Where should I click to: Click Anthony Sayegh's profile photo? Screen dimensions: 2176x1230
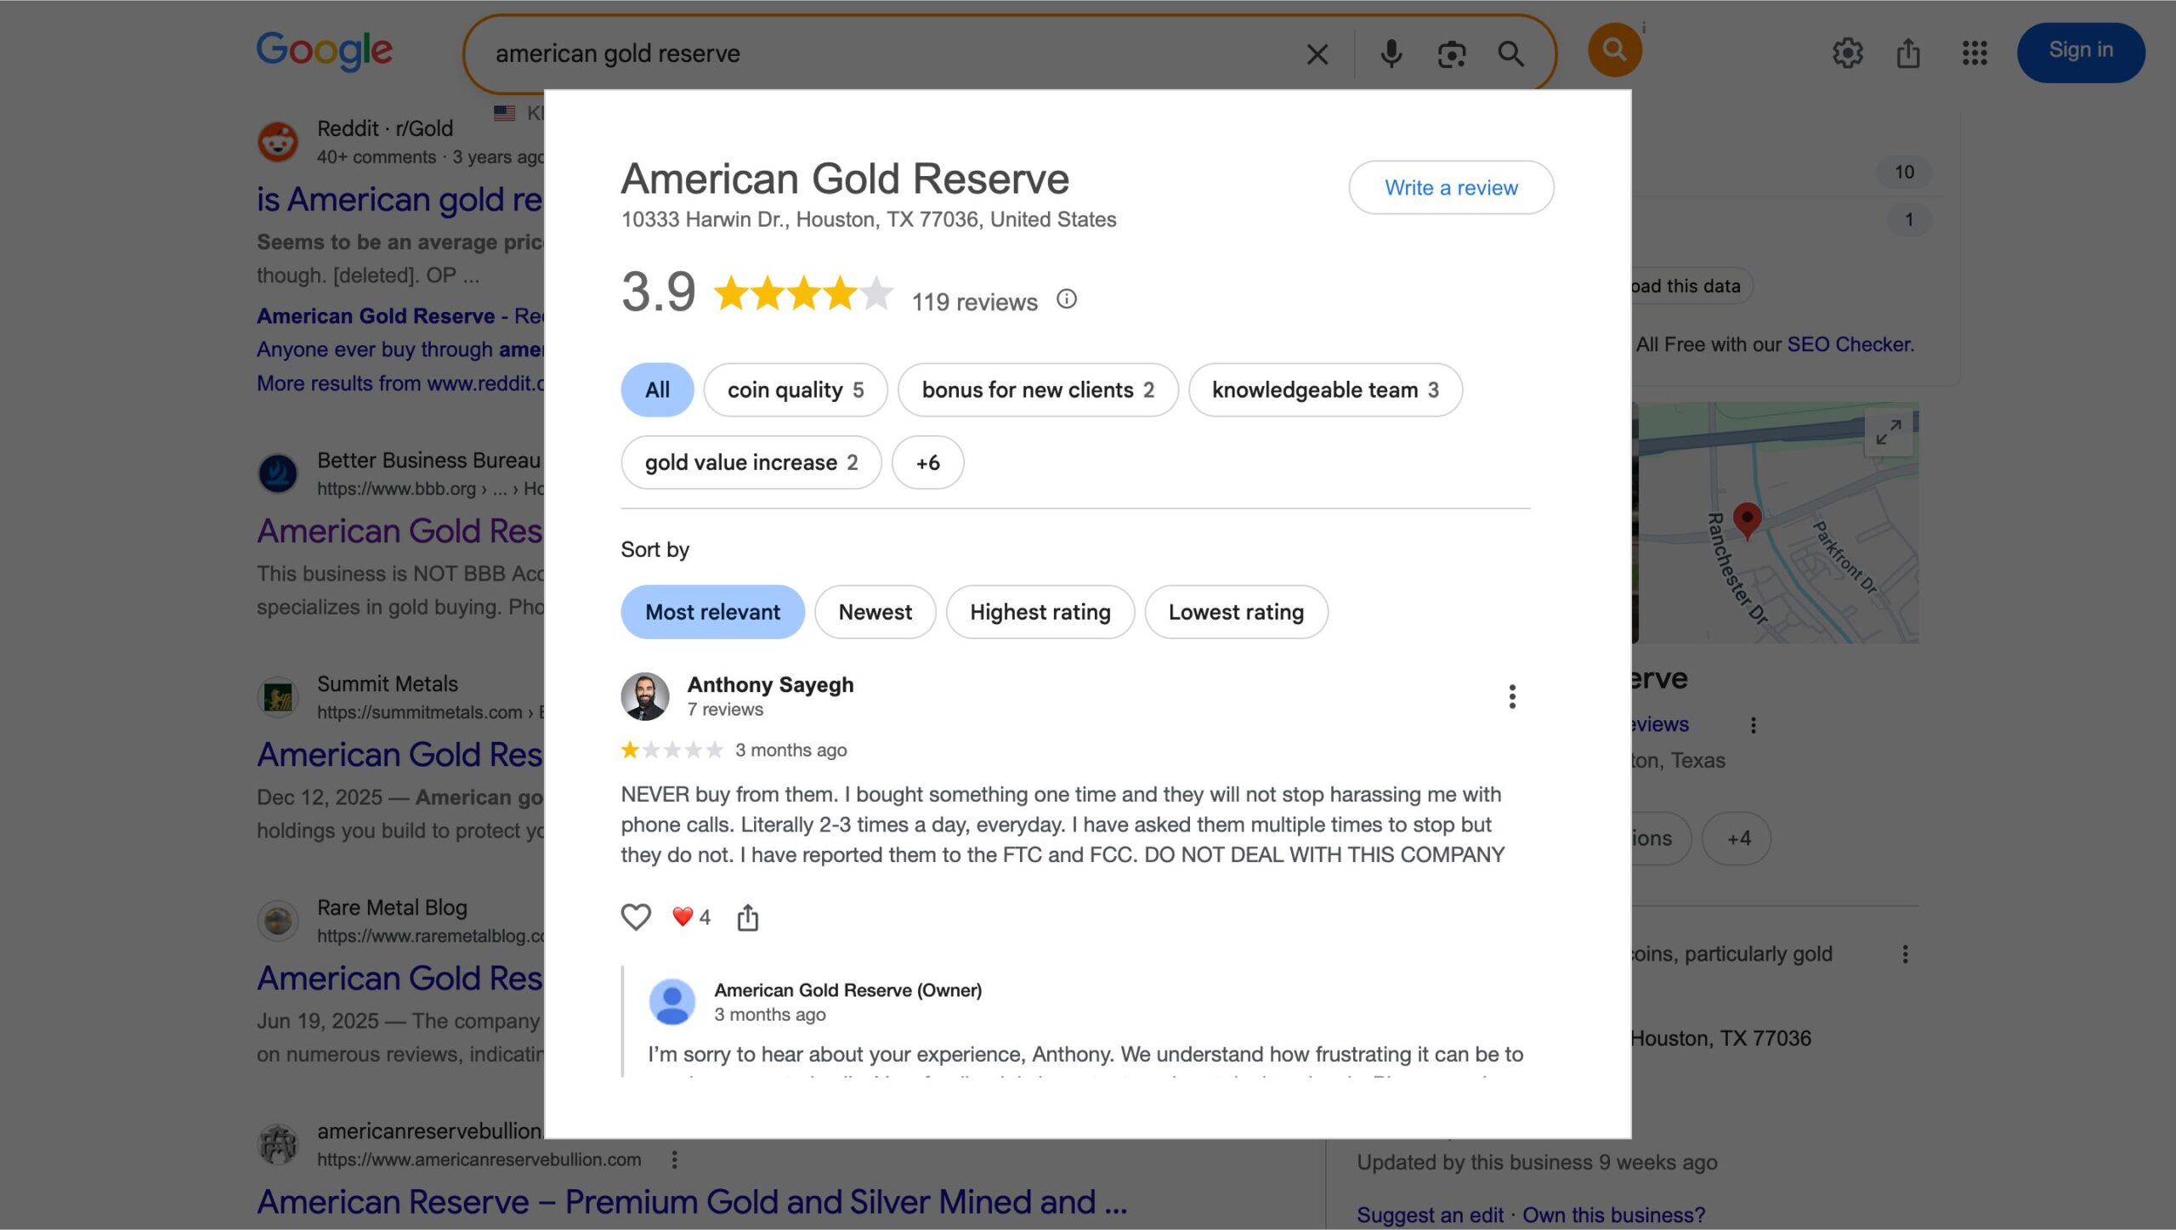tap(644, 696)
